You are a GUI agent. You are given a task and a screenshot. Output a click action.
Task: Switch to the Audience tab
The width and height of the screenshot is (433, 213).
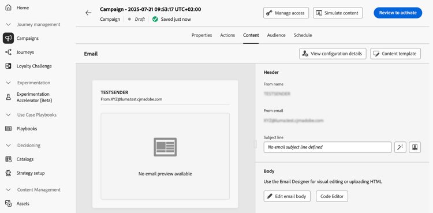pyautogui.click(x=276, y=35)
